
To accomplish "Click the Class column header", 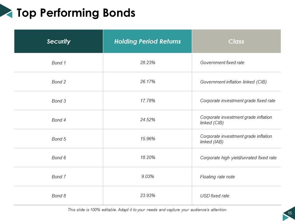I will pyautogui.click(x=236, y=41).
